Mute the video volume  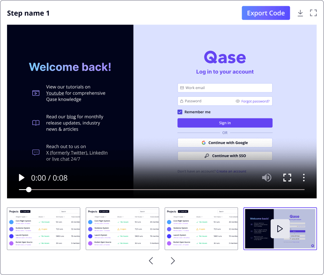pos(267,177)
